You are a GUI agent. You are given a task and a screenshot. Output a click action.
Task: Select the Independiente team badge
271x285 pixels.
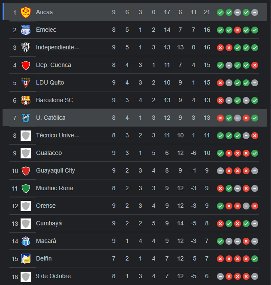[x=26, y=48]
